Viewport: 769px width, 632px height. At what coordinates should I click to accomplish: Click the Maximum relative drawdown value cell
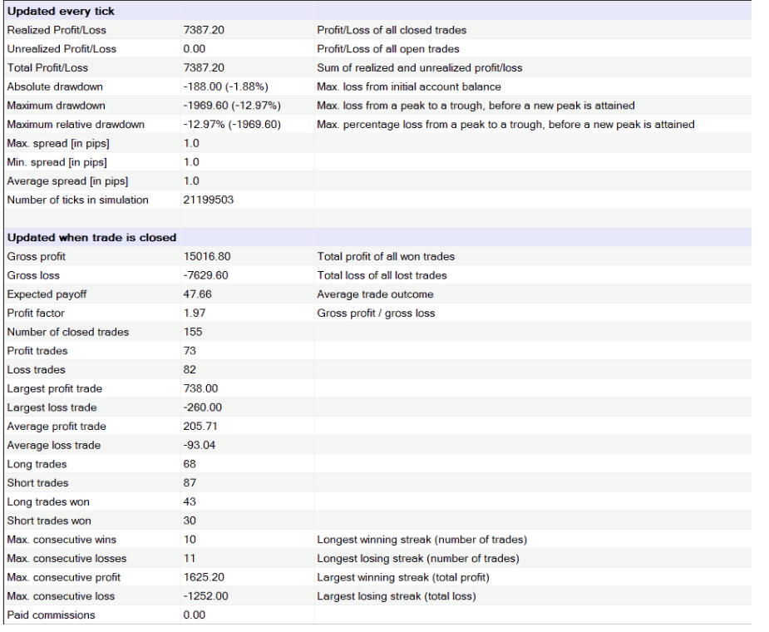click(232, 125)
